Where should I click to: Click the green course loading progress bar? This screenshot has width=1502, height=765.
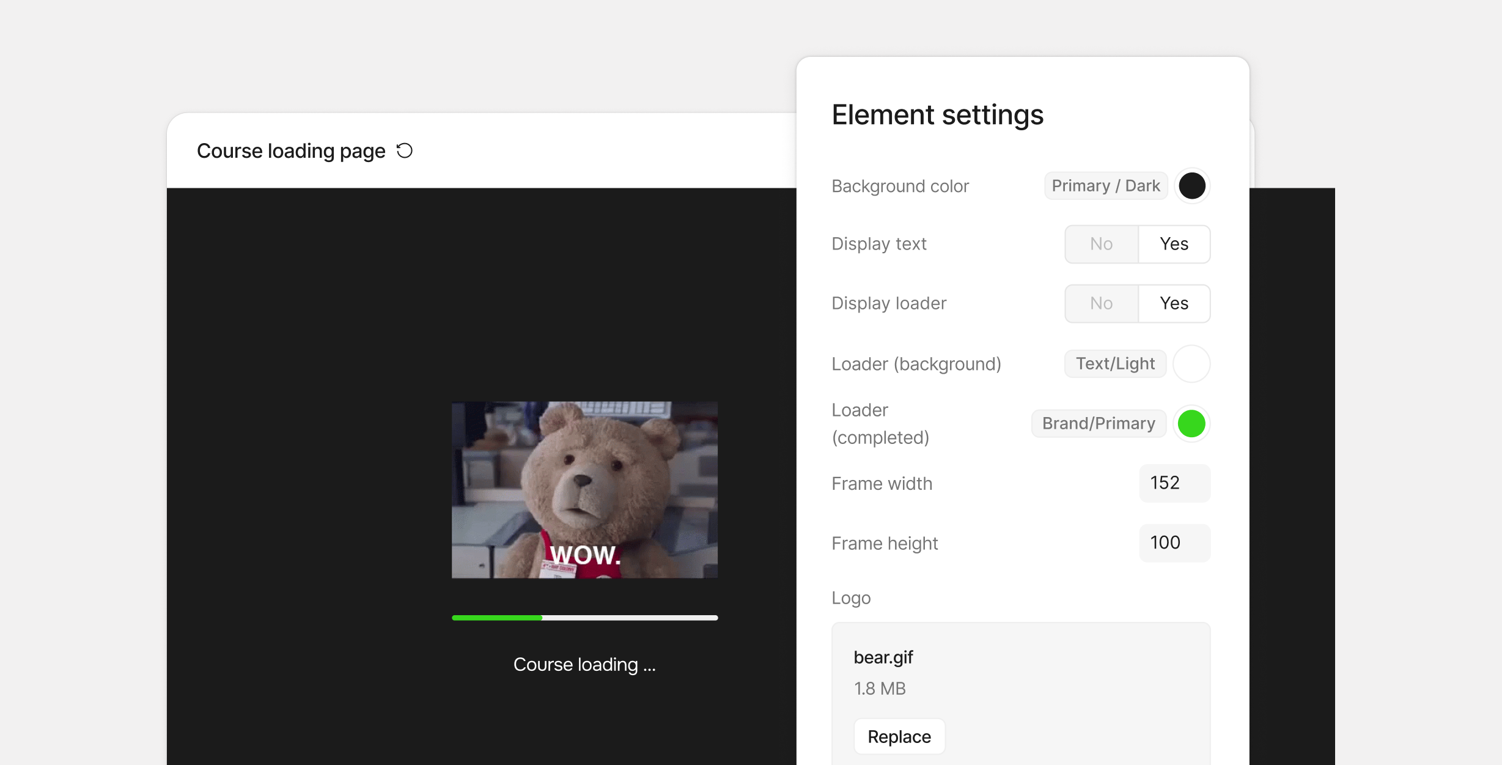584,618
